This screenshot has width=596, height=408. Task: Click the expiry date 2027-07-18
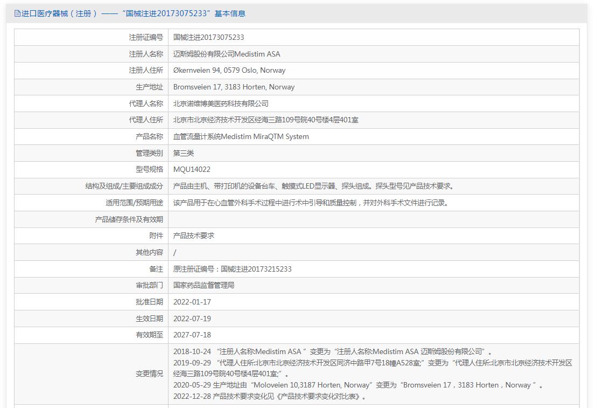[x=192, y=335]
